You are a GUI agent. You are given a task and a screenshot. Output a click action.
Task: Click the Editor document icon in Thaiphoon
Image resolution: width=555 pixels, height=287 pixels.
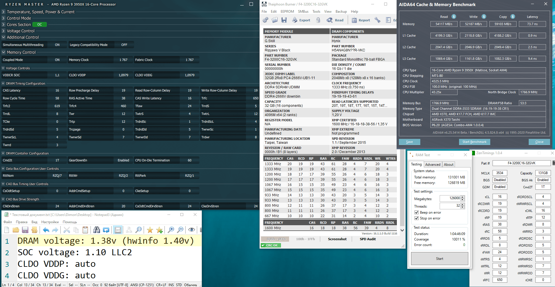[388, 20]
